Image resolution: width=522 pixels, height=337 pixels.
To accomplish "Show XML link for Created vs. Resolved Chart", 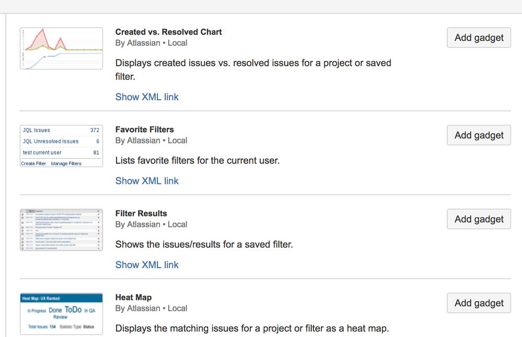I will point(147,97).
